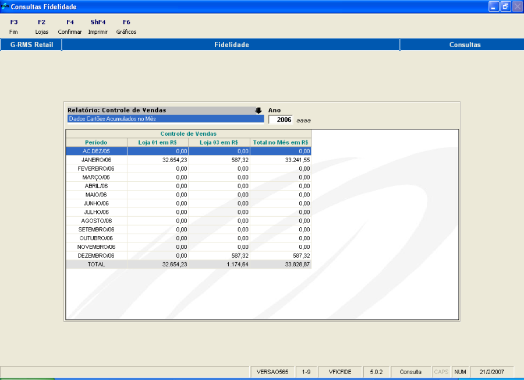Screen dimensions: 524x380
Task: Open the F2 Lojas store selector
Action: coord(41,27)
